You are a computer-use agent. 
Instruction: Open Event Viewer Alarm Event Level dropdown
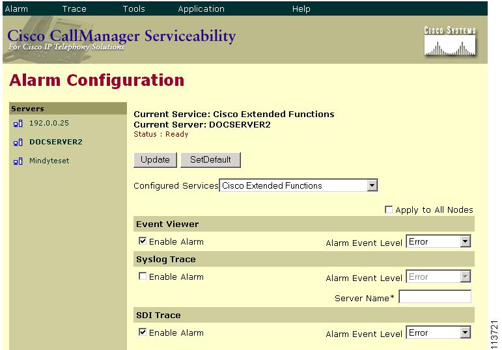click(x=438, y=241)
